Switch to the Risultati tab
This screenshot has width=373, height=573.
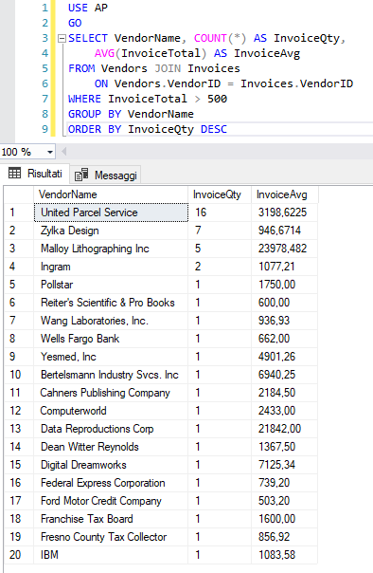coord(35,174)
